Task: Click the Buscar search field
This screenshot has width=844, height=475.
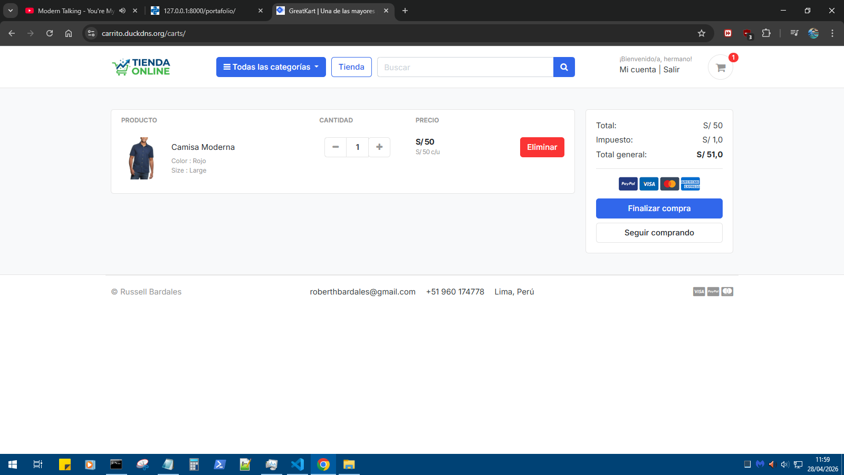Action: coord(465,67)
